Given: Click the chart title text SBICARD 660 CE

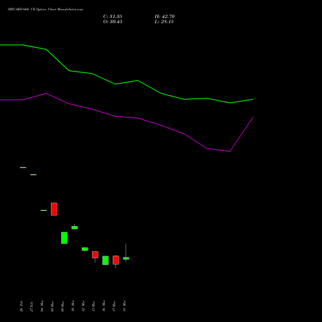Looking at the screenshot, I should (x=21, y=9).
